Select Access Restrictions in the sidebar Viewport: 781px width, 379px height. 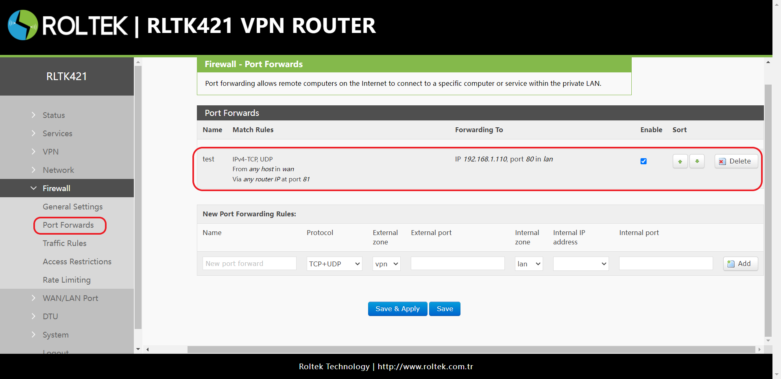point(77,261)
